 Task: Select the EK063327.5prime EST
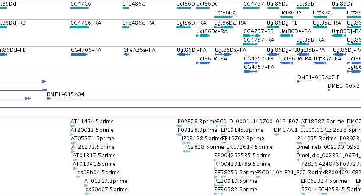point(302,185)
